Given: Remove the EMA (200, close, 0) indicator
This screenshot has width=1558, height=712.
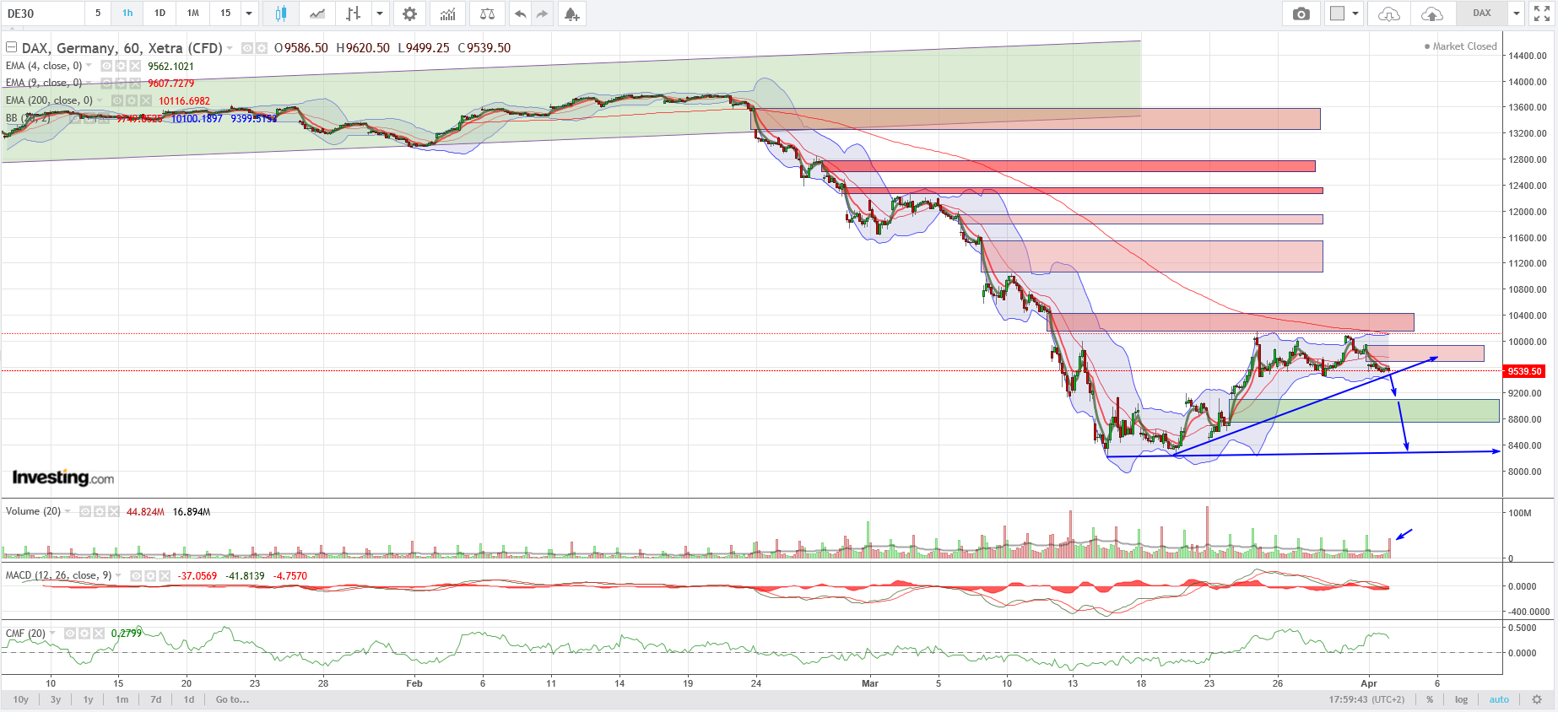Looking at the screenshot, I should (145, 100).
